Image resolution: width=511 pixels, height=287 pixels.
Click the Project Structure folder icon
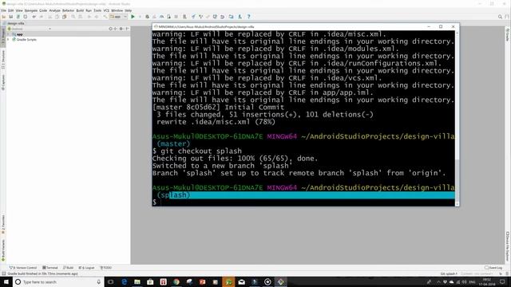coord(231,17)
